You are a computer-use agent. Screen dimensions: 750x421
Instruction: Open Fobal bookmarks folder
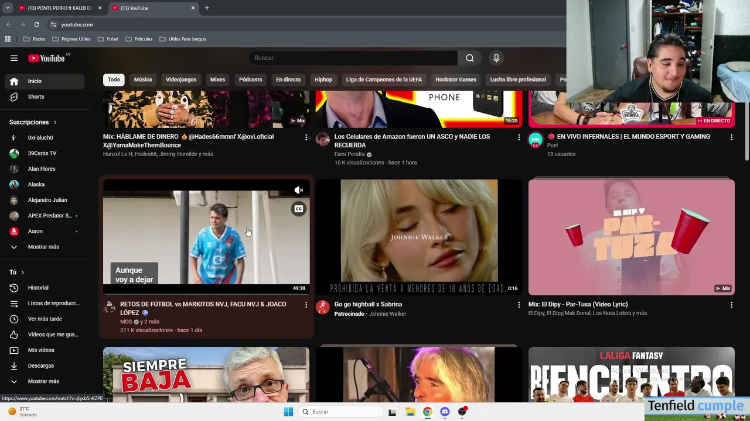pyautogui.click(x=108, y=39)
